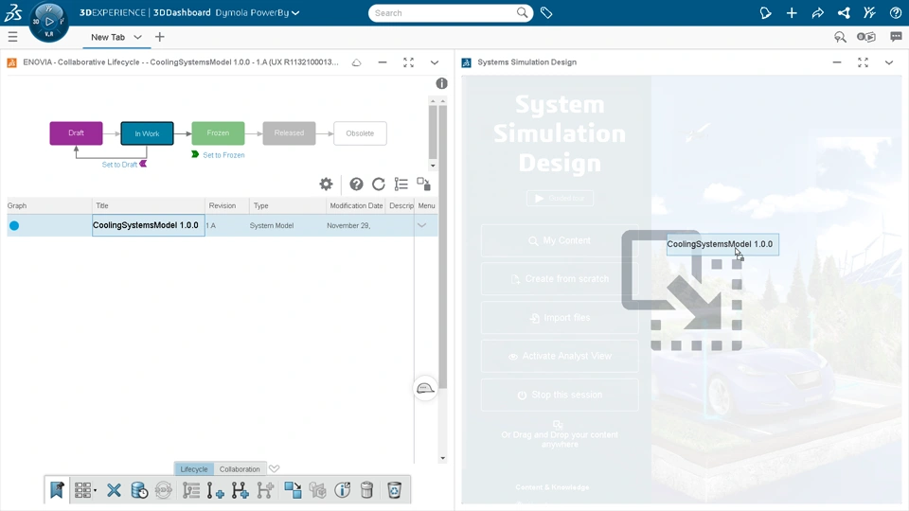Open the hamburger menu below the DS logo
Viewport: 909px width, 511px height.
[12, 37]
